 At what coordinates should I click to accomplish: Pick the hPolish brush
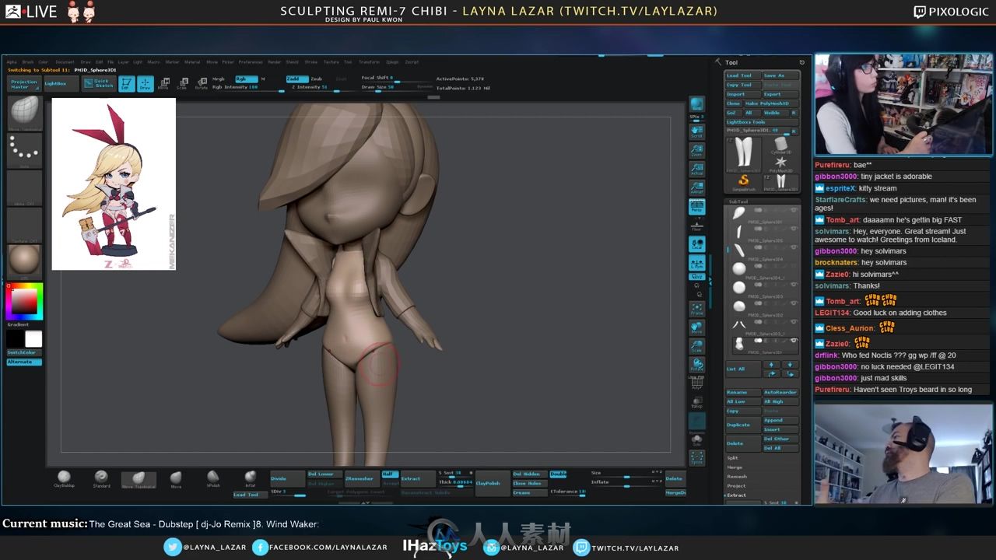213,478
